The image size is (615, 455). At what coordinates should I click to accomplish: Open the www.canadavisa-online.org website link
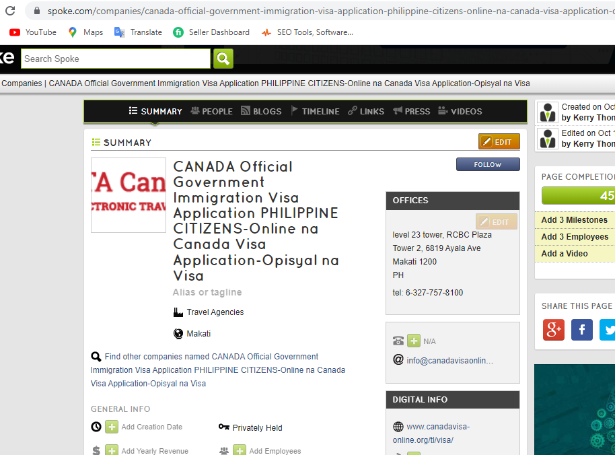click(x=431, y=433)
